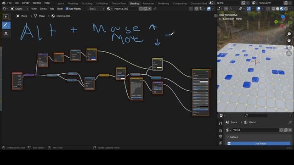Open the node editor Add menu

coord(52,9)
